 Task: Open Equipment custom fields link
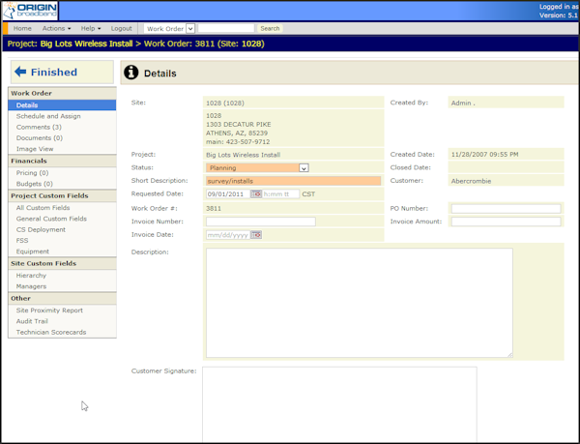tap(33, 252)
